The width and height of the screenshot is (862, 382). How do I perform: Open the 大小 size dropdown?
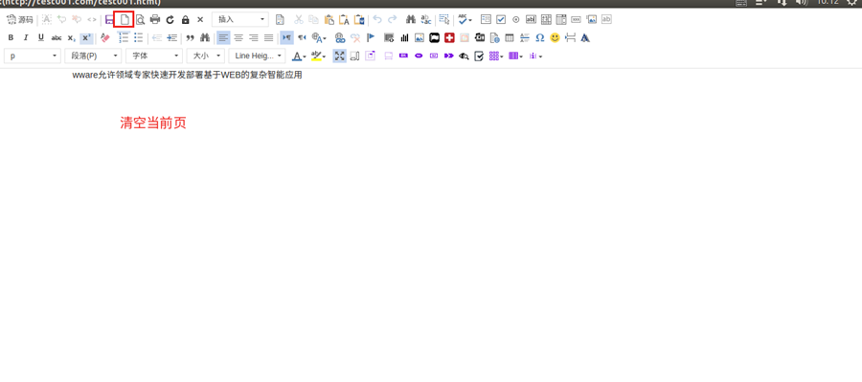point(206,56)
